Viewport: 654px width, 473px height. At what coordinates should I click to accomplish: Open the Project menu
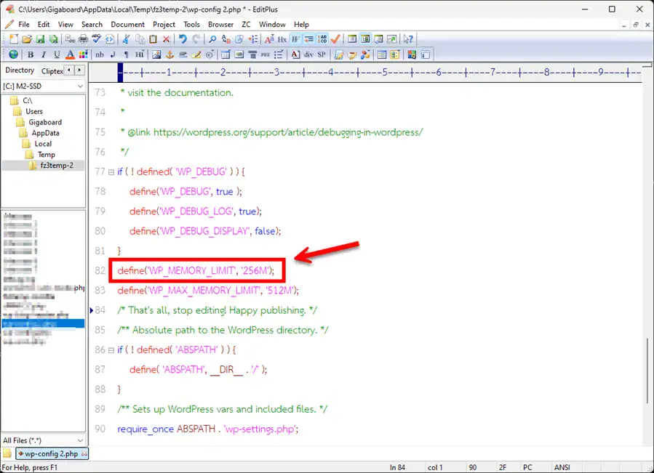click(x=164, y=25)
